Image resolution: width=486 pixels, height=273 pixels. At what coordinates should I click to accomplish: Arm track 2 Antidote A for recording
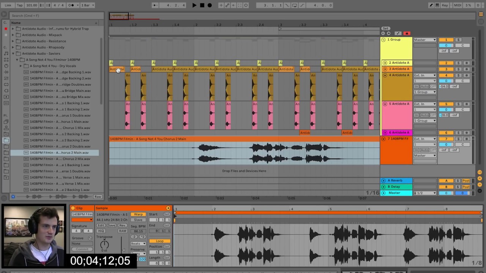pos(466,63)
